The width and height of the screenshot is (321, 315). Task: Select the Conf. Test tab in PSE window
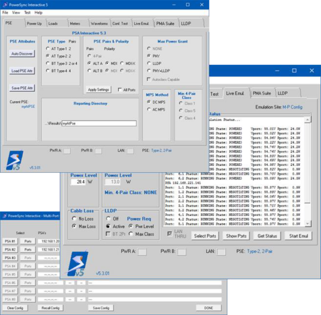[120, 24]
